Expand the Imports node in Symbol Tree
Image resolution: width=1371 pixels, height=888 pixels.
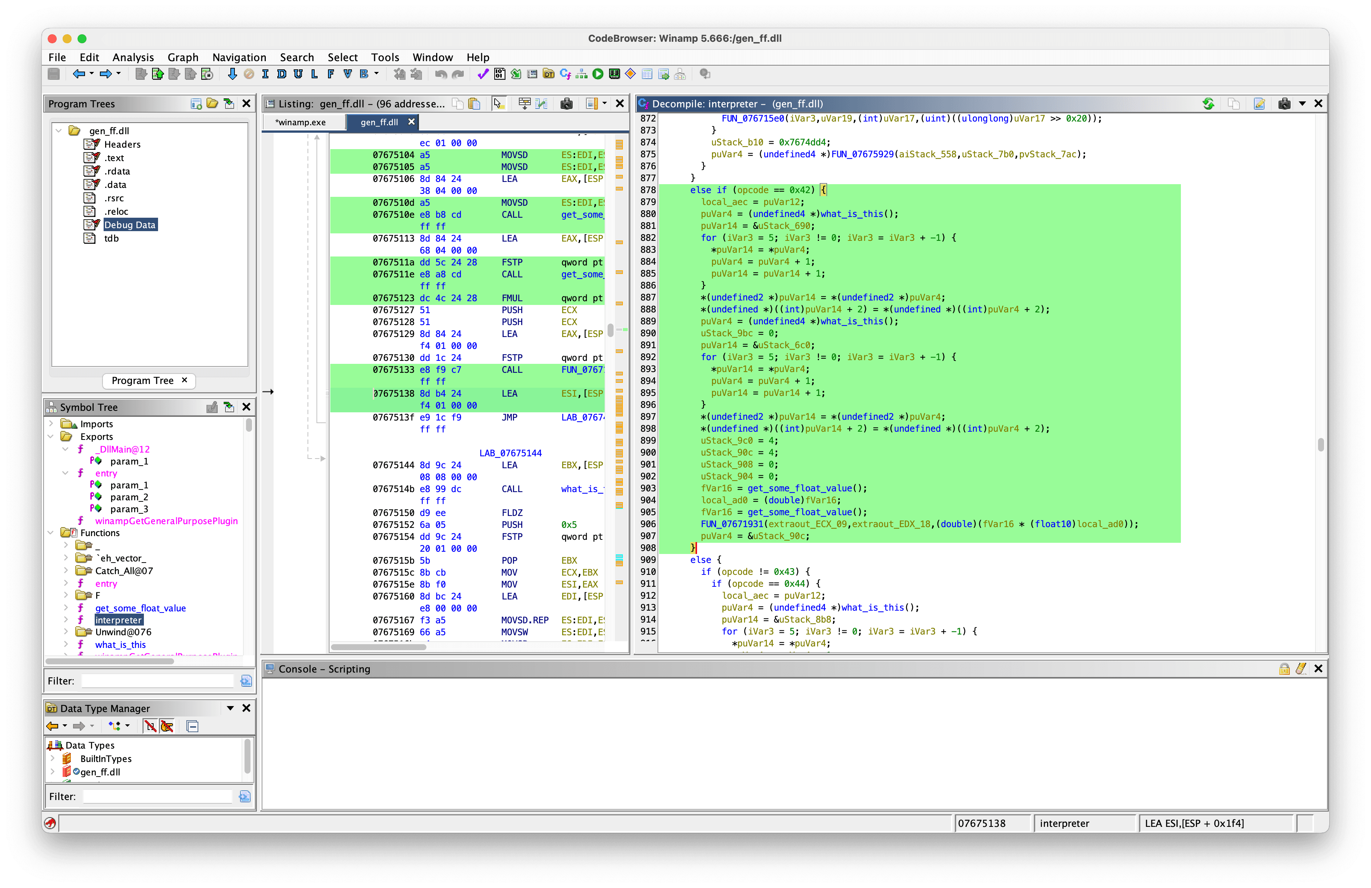[52, 423]
